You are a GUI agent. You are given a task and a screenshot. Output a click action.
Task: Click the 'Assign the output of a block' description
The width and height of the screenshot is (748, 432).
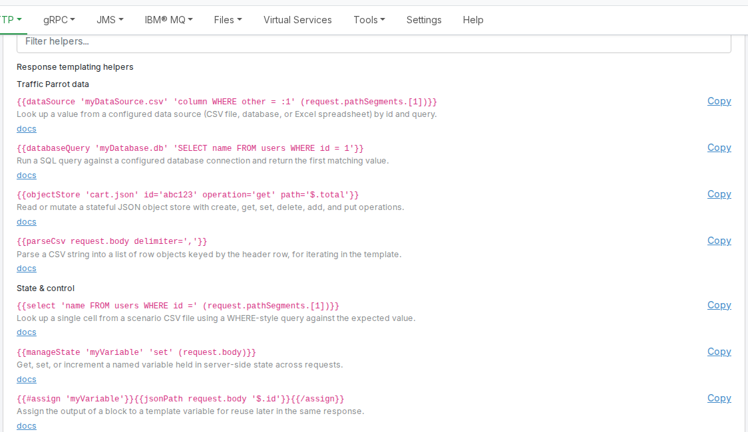tap(190, 411)
